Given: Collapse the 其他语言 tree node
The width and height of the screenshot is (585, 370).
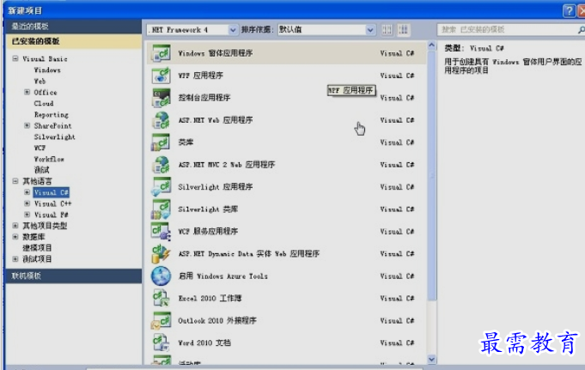Looking at the screenshot, I should (x=15, y=181).
